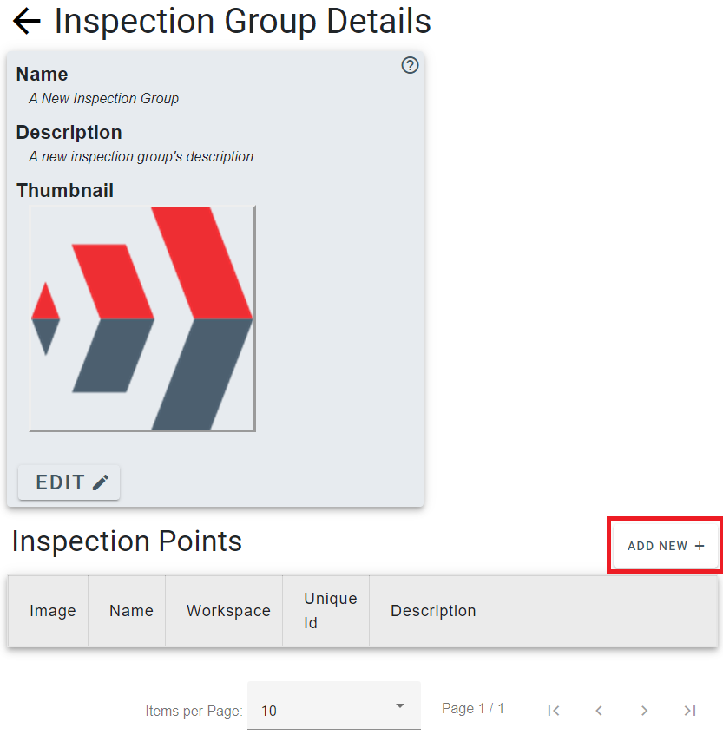723x735 pixels.
Task: Jump to the first page using the skip-back icon
Action: pyautogui.click(x=554, y=710)
